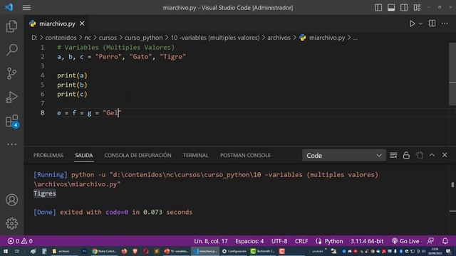Open the Search view in activity bar
The image size is (456, 256).
(11, 50)
